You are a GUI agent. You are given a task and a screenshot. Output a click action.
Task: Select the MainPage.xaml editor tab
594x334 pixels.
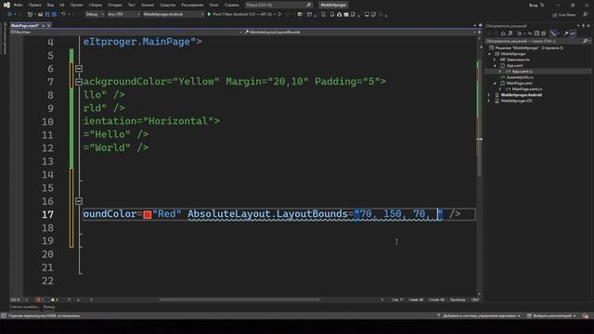25,25
